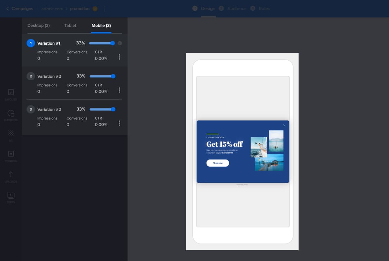
Task: Click the orange status dot beside promotion
Action: 95,9
